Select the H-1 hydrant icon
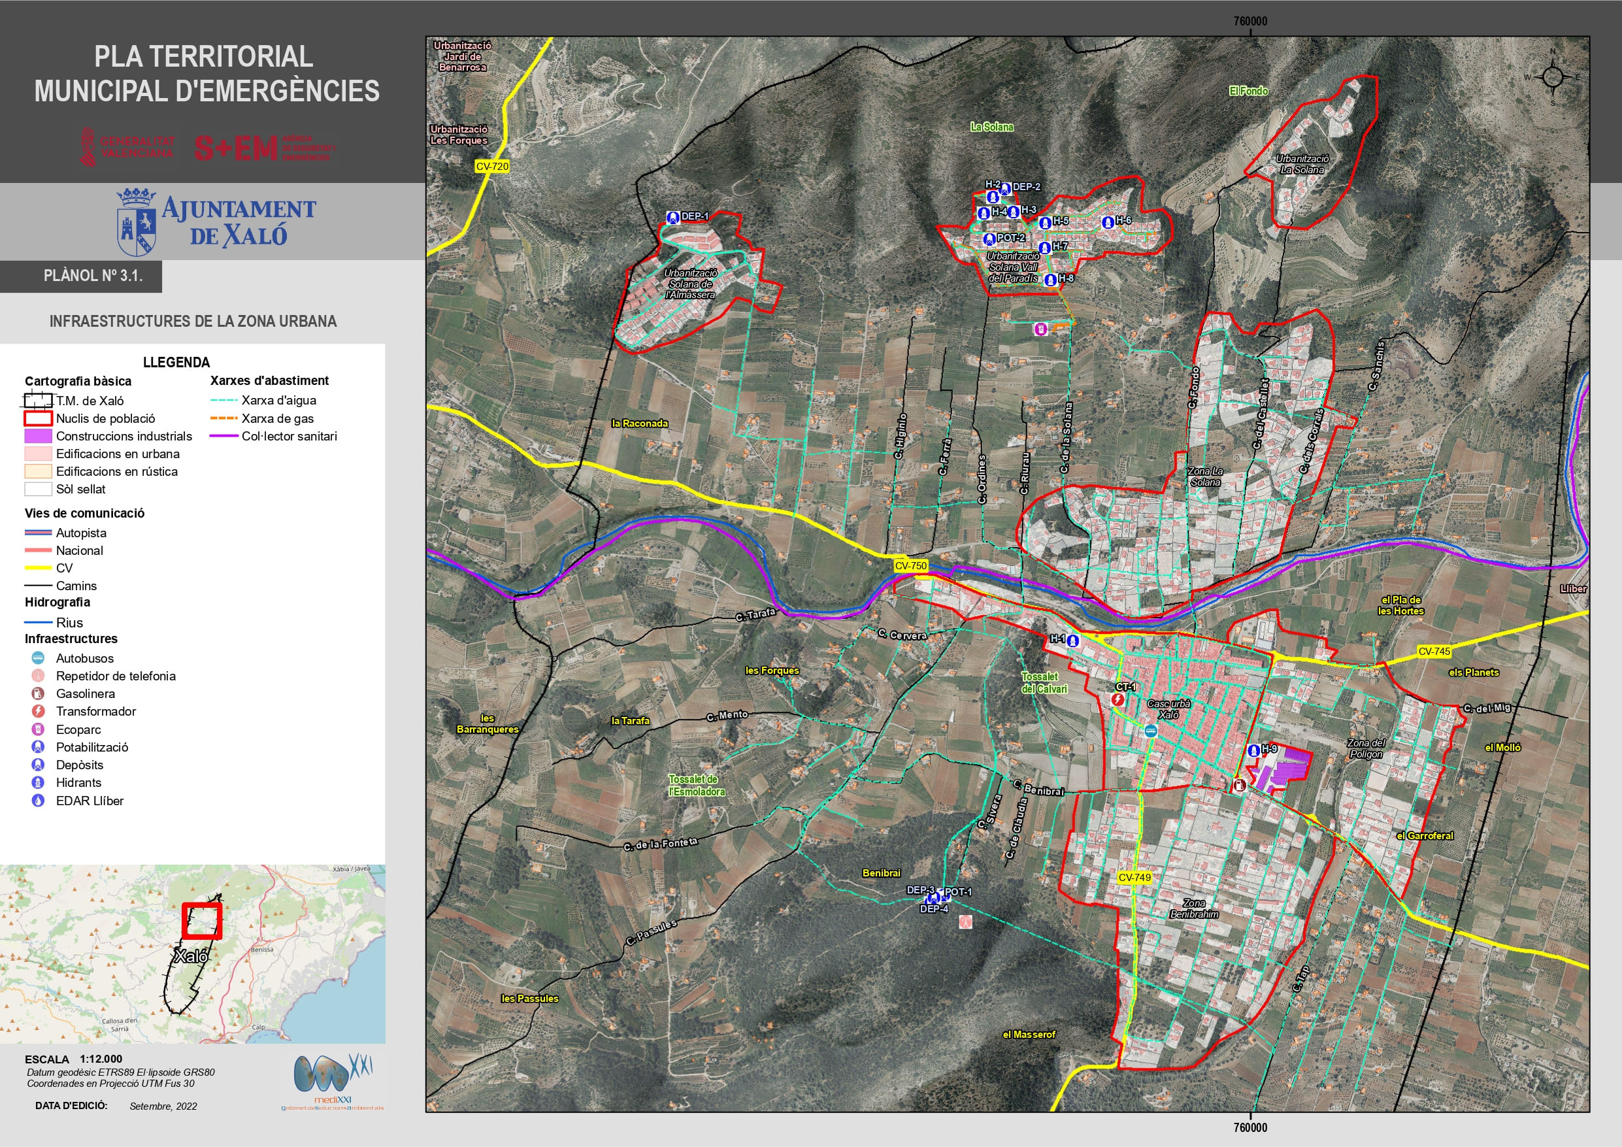Screen dimensions: 1622x1147 point(1073,641)
